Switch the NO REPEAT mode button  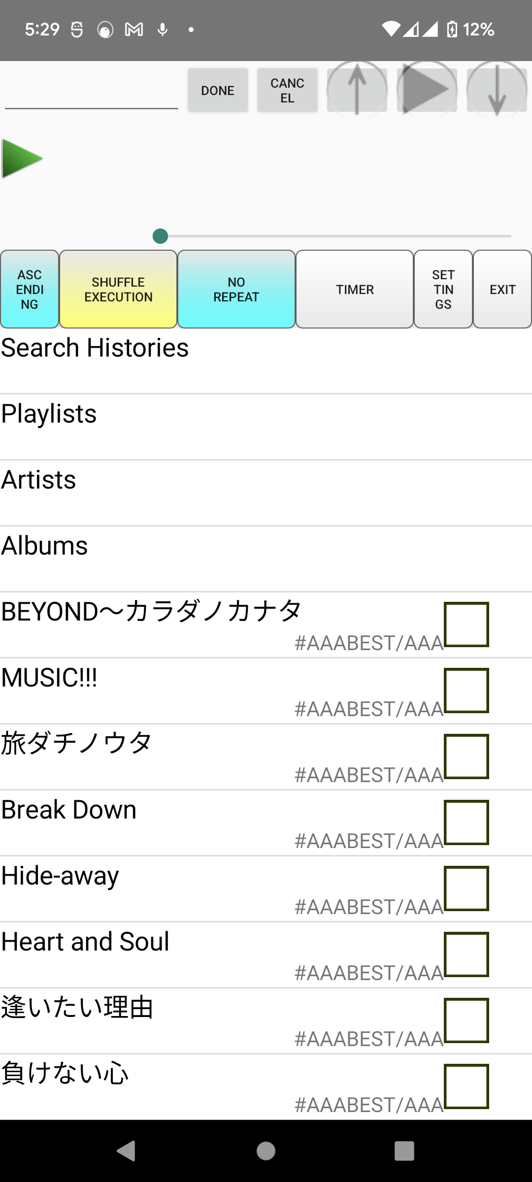[x=236, y=289]
